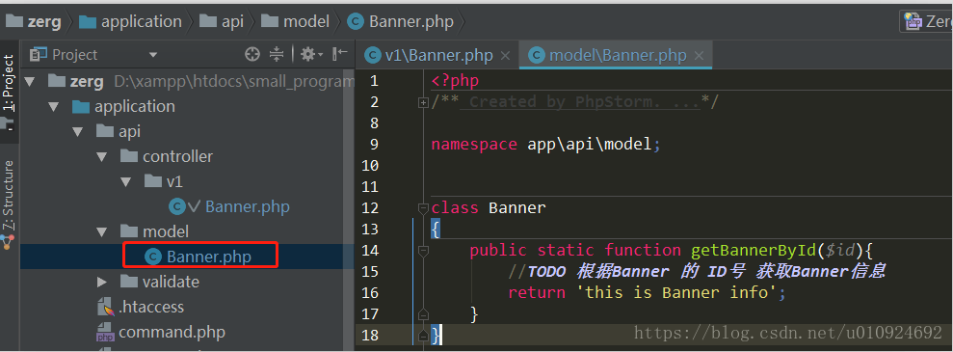This screenshot has height=352, width=953.
Task: Click the function end fold marker on line 17
Action: pos(423,314)
